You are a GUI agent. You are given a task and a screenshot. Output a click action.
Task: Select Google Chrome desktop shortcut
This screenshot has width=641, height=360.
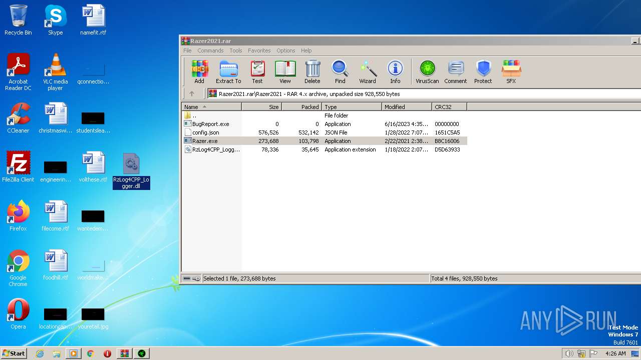coord(18,268)
